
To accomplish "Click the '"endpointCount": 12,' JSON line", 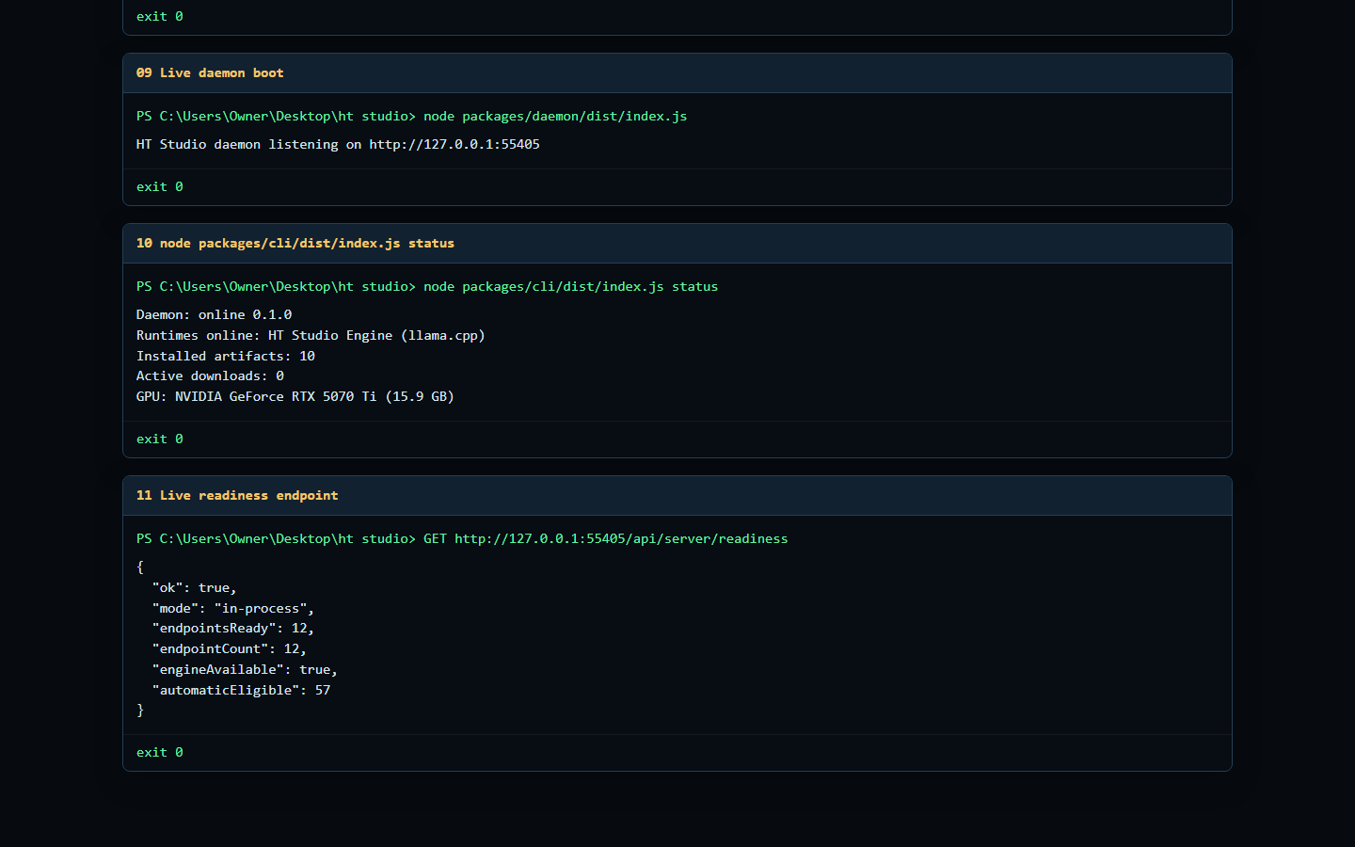I will click(230, 648).
